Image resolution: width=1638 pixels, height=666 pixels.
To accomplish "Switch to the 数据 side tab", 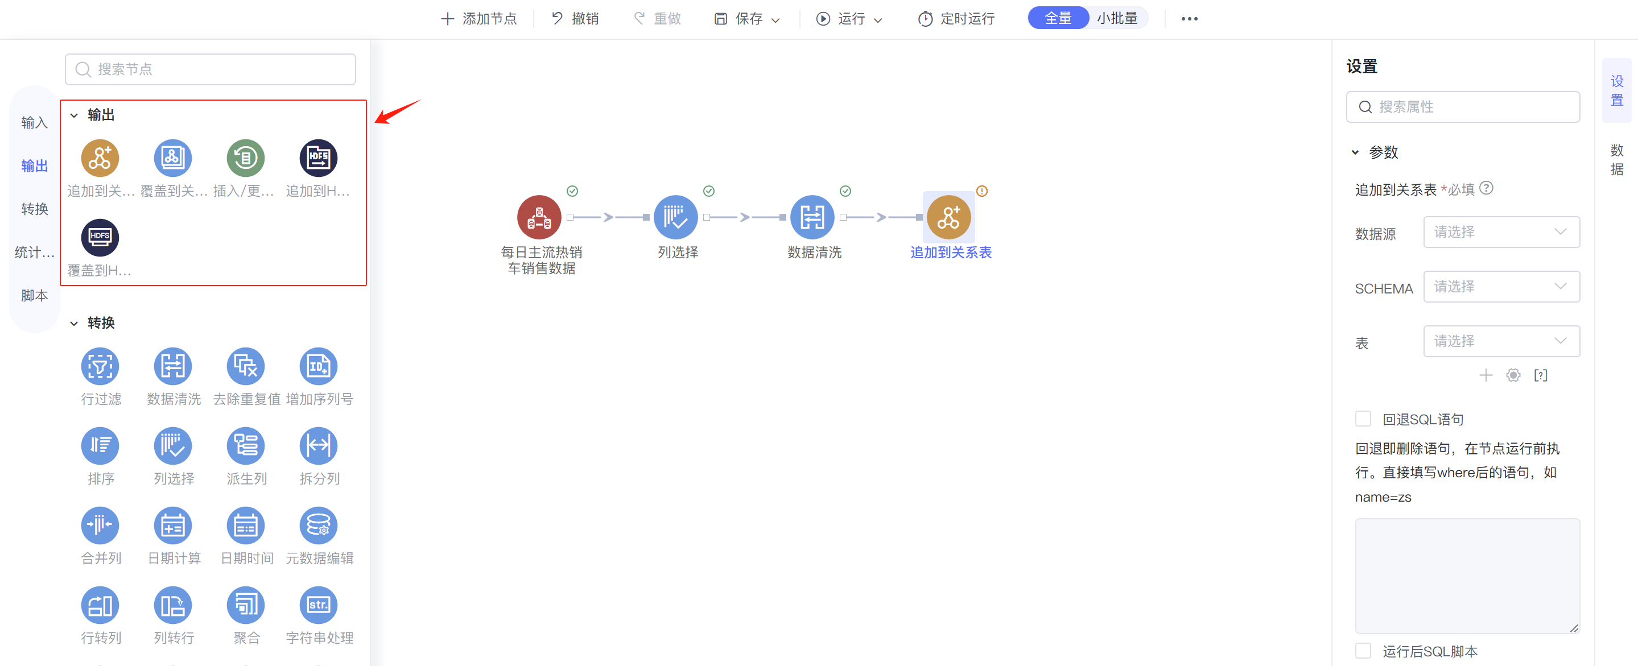I will (1616, 159).
